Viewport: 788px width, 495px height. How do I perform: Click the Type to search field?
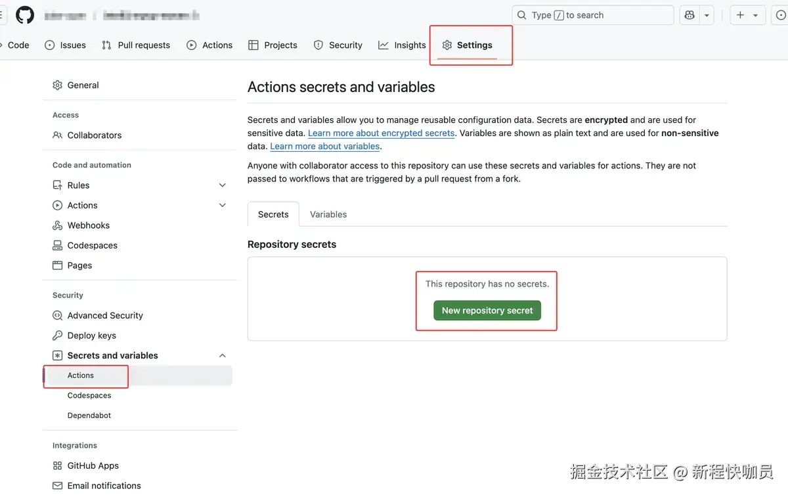[x=592, y=15]
